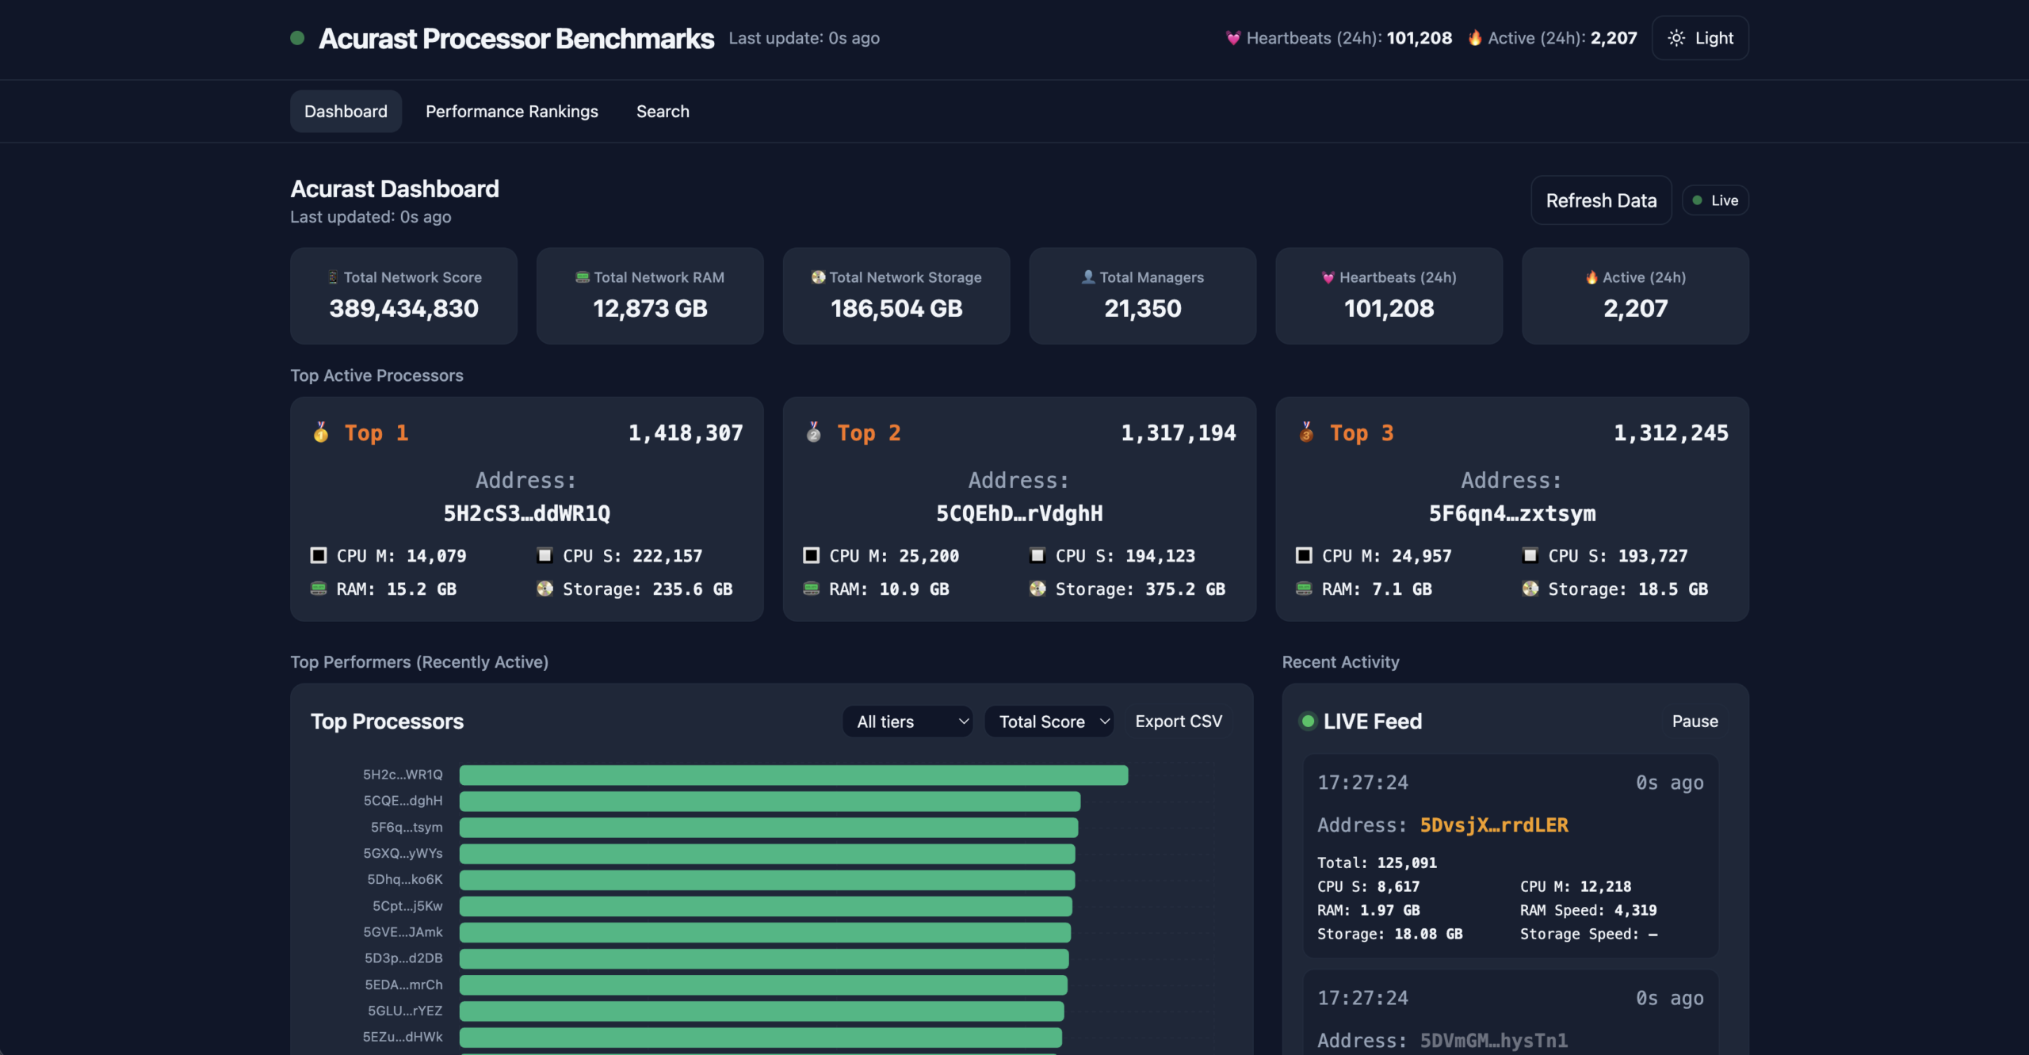The height and width of the screenshot is (1055, 2029).
Task: Click Total Managers value 21,350
Action: pos(1143,308)
